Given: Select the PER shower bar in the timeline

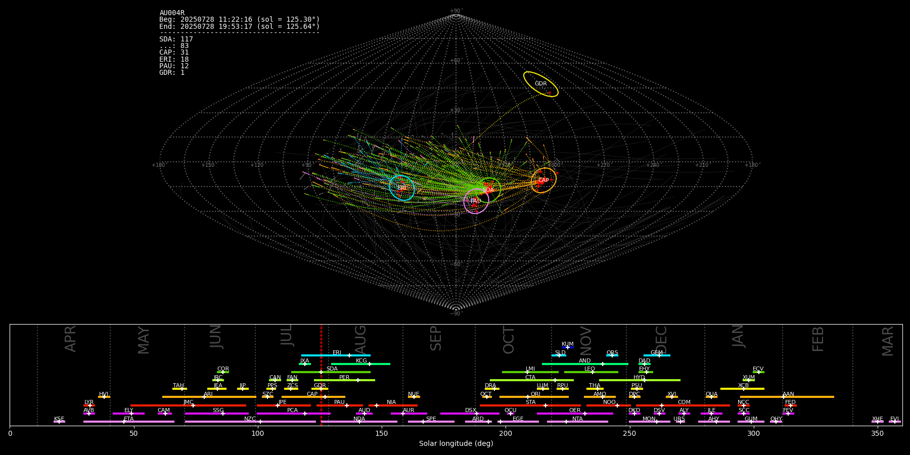Looking at the screenshot, I should 344,380.
